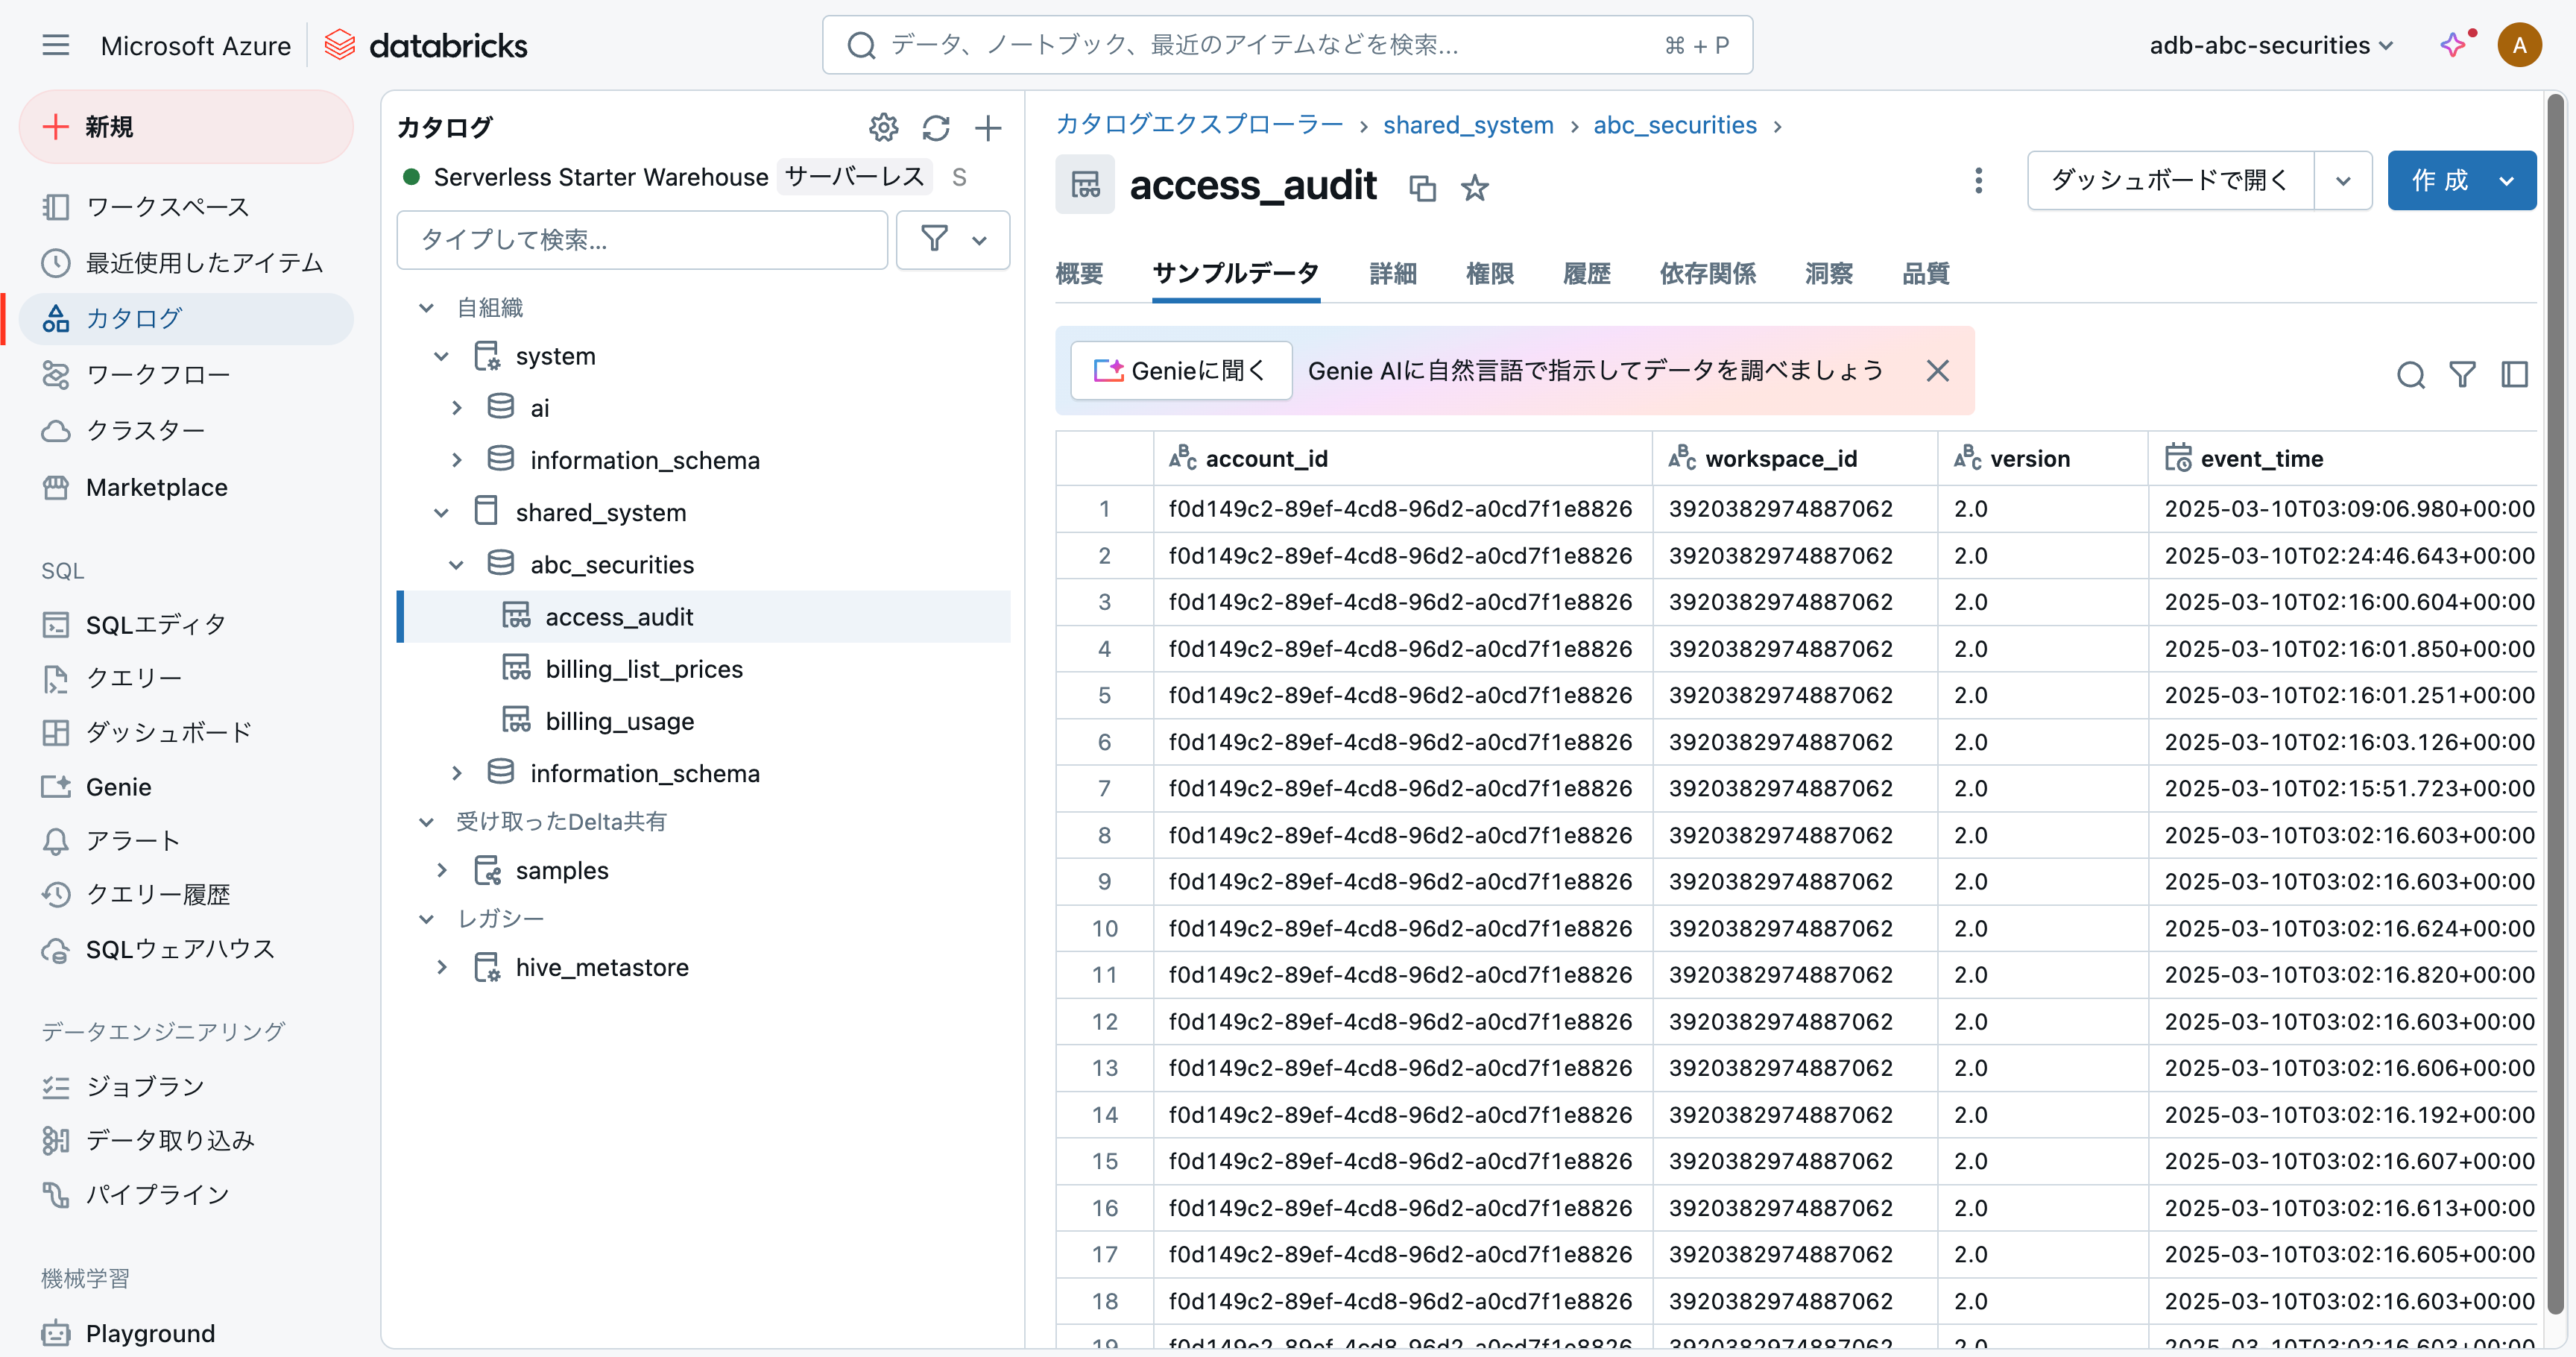Open abc_securities breadcrumb link

click(1674, 125)
